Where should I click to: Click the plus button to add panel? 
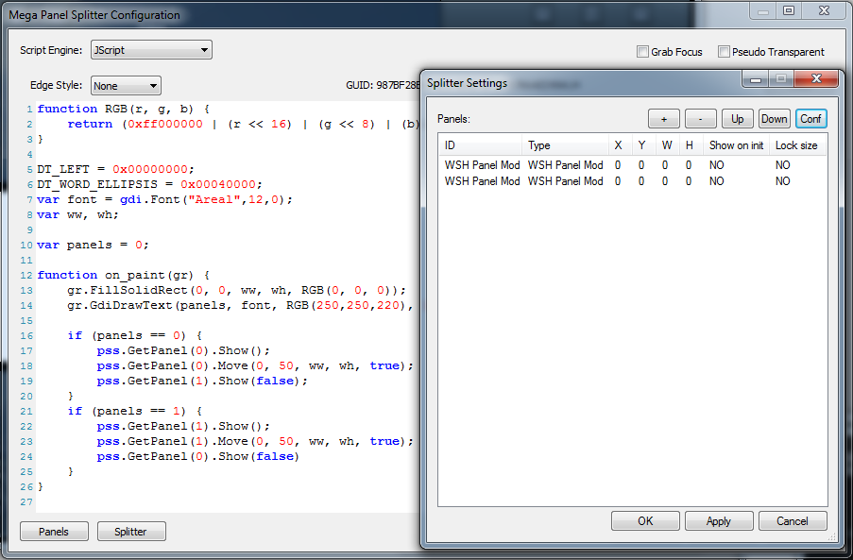663,119
